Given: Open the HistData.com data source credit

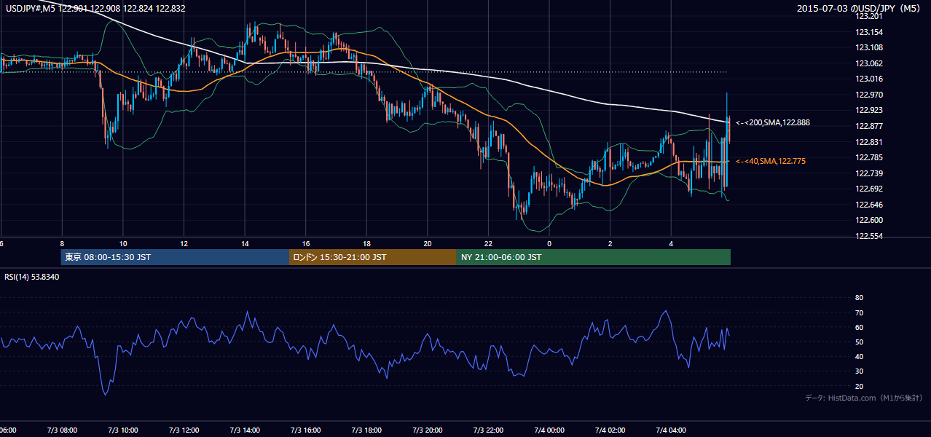Looking at the screenshot, I should point(863,398).
